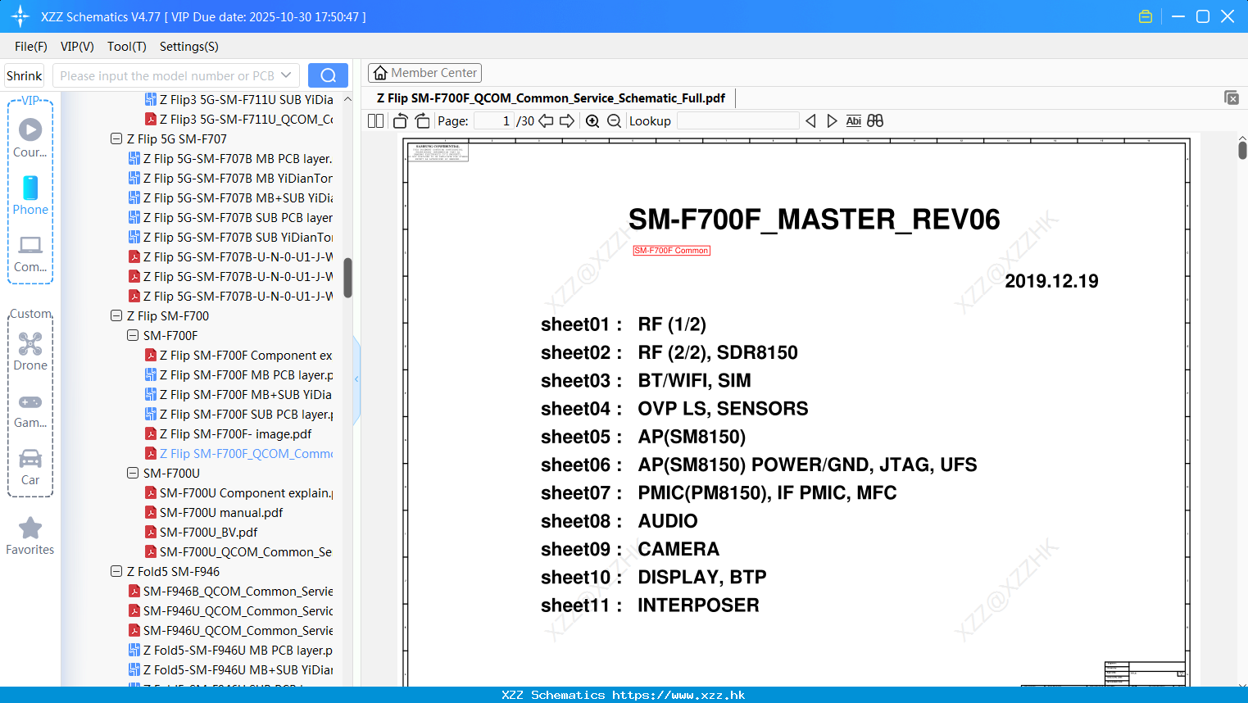Click the Lookup text field
The height and width of the screenshot is (703, 1248).
tap(737, 120)
